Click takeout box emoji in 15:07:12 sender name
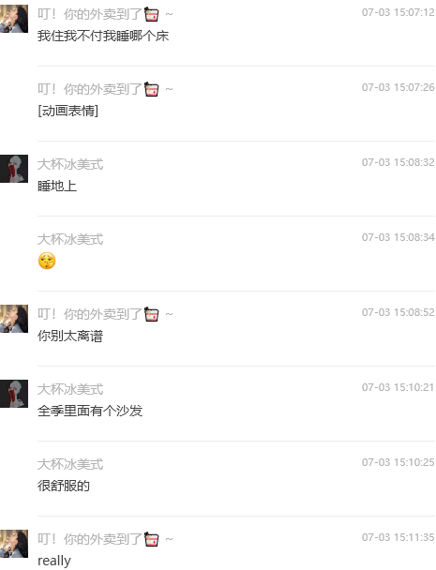The image size is (436, 570). (151, 15)
